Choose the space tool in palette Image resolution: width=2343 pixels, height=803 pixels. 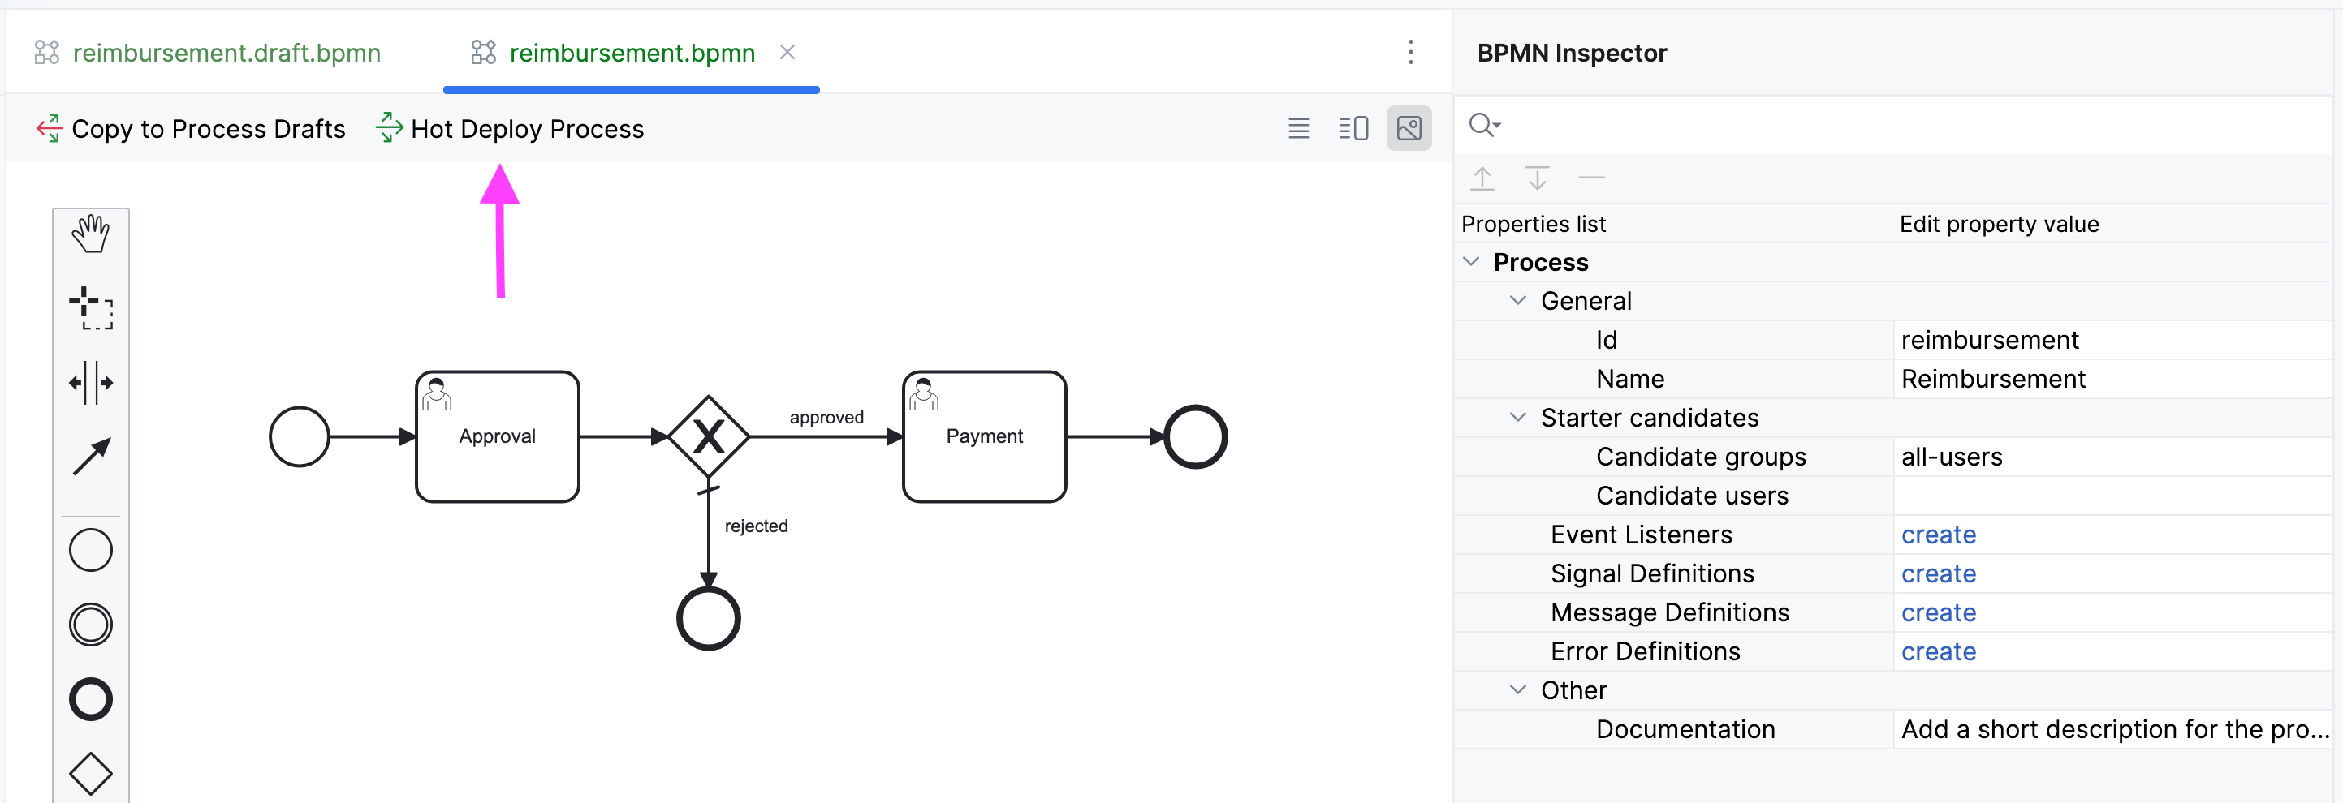91,382
